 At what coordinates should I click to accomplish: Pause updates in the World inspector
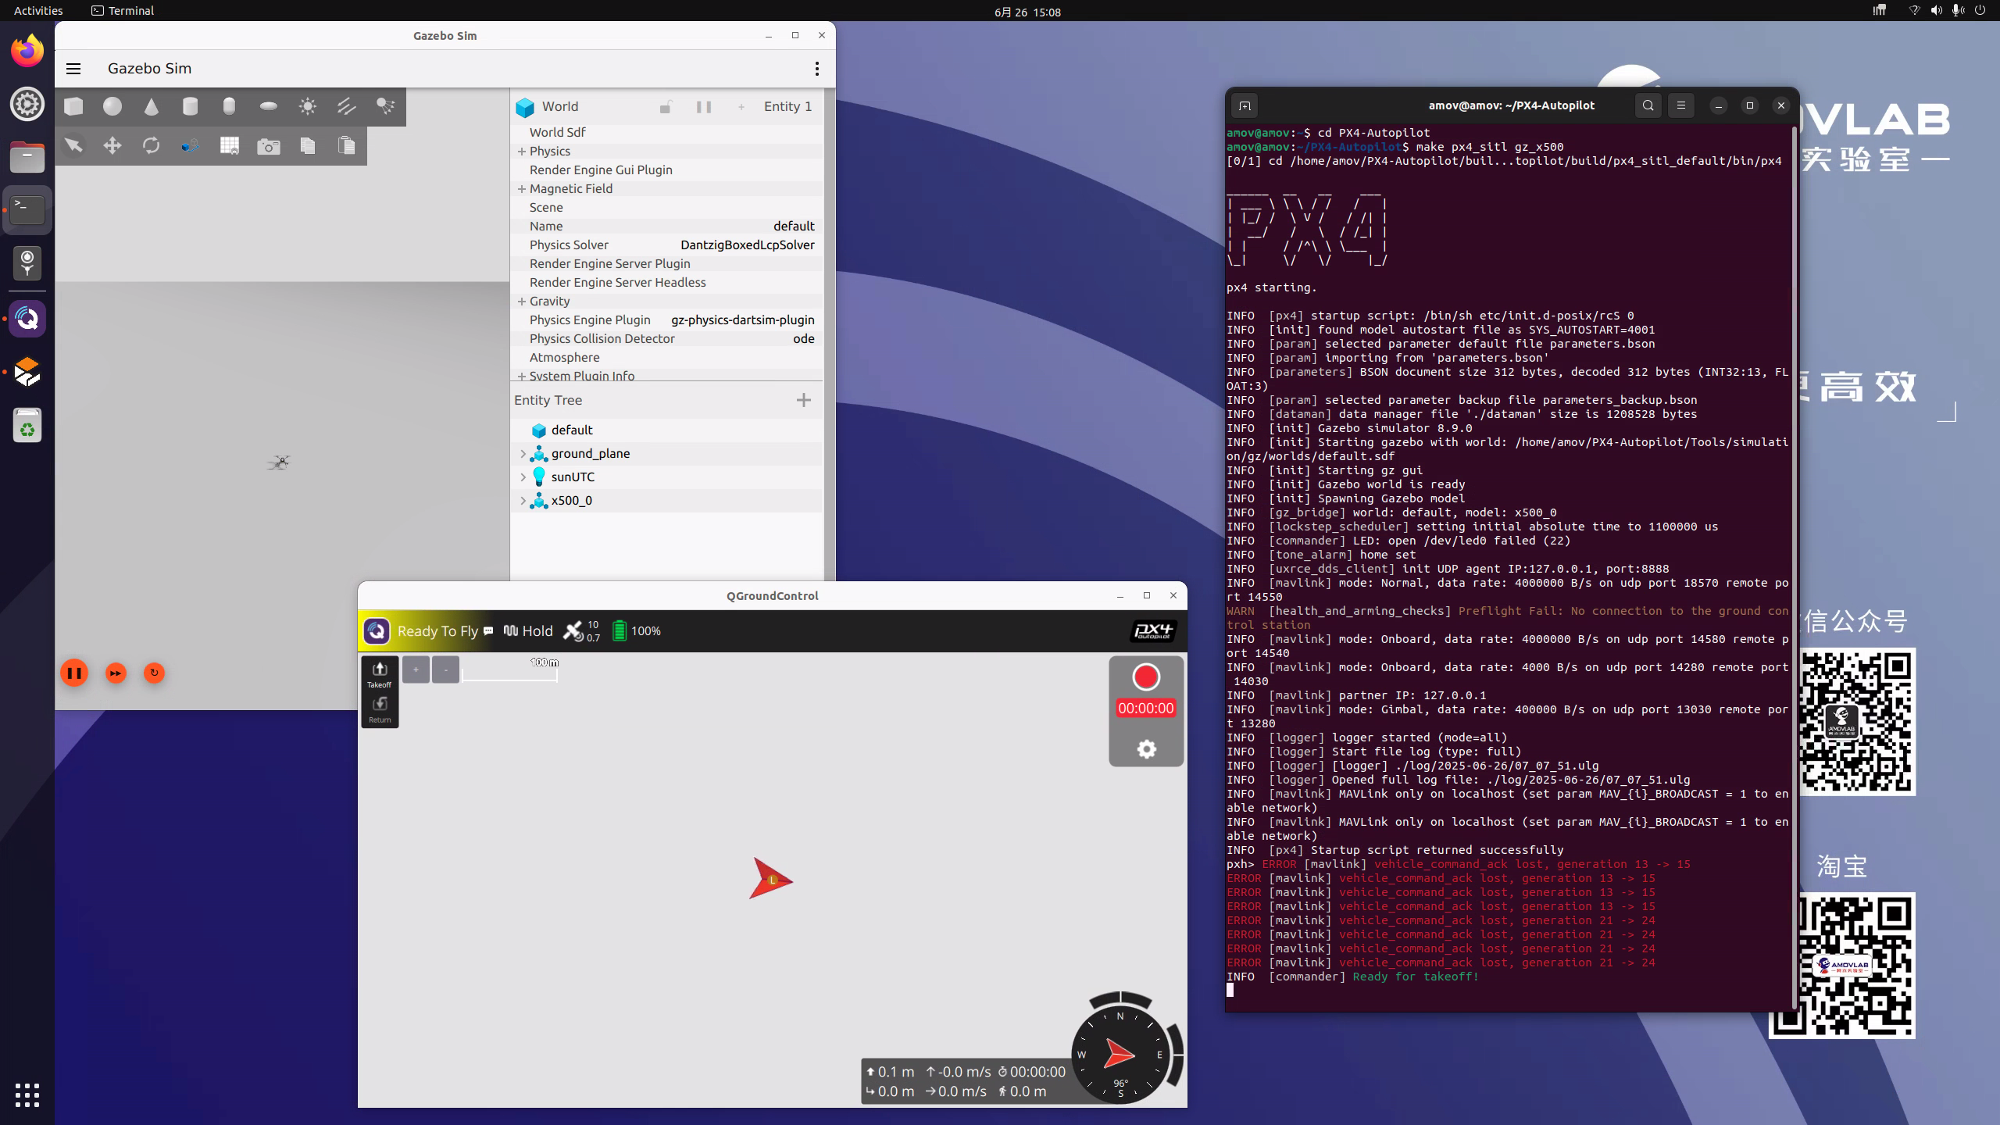pos(704,107)
